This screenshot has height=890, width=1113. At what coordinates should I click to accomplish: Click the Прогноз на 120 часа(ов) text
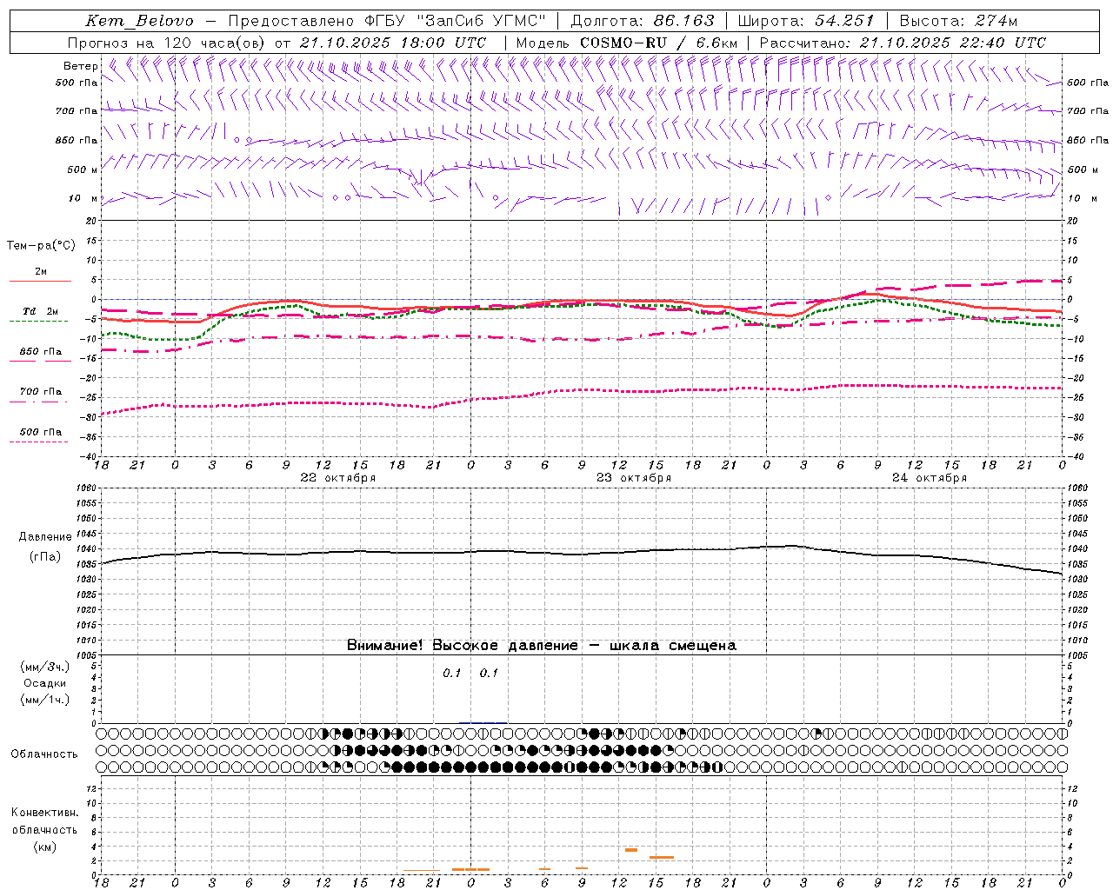[167, 43]
